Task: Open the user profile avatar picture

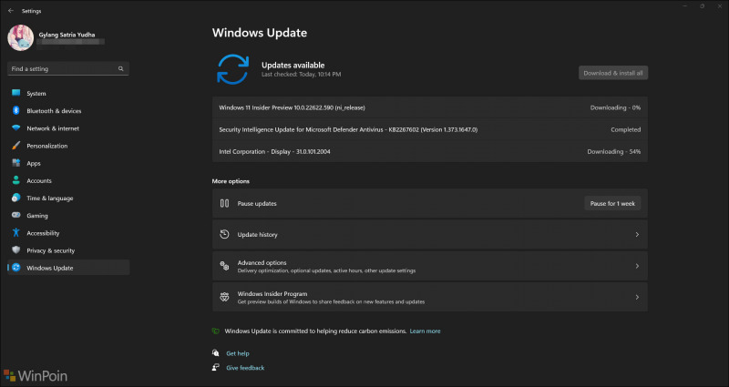Action: tap(20, 37)
